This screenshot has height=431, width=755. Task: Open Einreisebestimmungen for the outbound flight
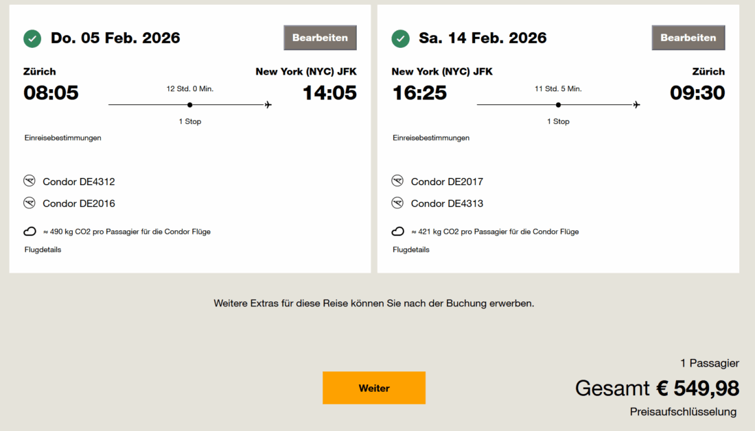[62, 137]
